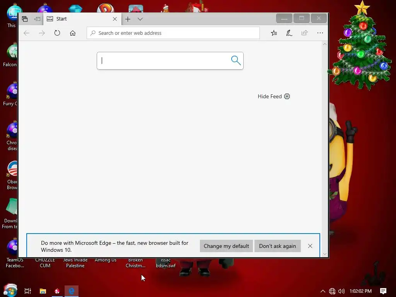Screen dimensions: 396x297
Task: Select Broken Christm... desktop label
Action: click(135, 263)
